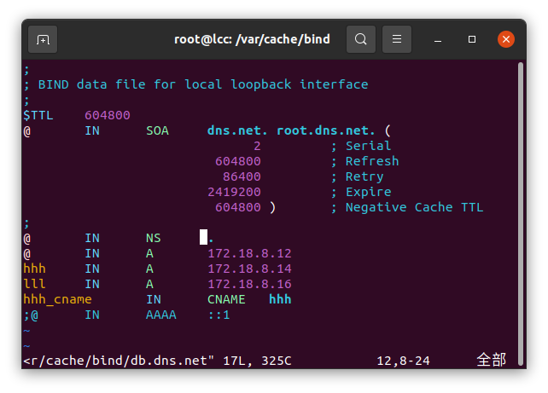
Task: Click dns.net. in the SOA line
Action: (x=237, y=130)
